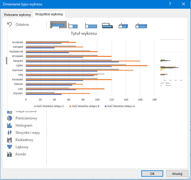Open the Kombi combo chart category
The width and height of the screenshot is (191, 180).
click(x=21, y=154)
